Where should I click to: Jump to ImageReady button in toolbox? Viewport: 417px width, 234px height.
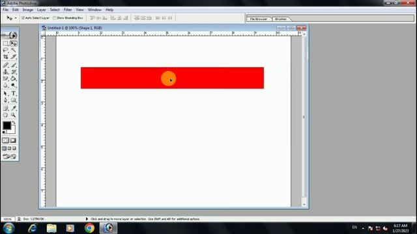tap(10, 157)
